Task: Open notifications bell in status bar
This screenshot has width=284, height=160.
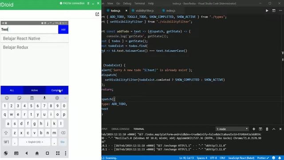Action: (x=280, y=158)
